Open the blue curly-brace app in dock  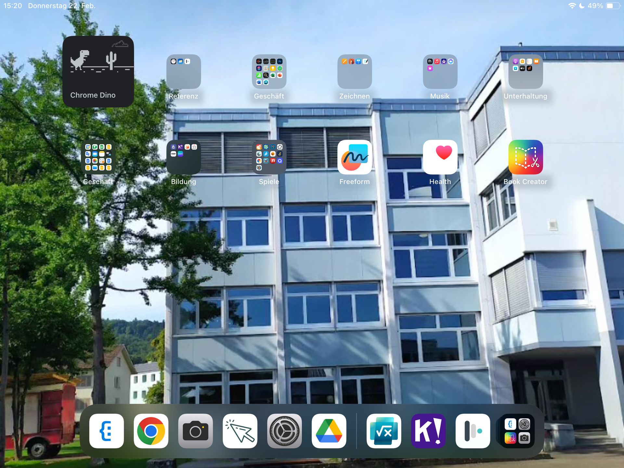point(106,431)
